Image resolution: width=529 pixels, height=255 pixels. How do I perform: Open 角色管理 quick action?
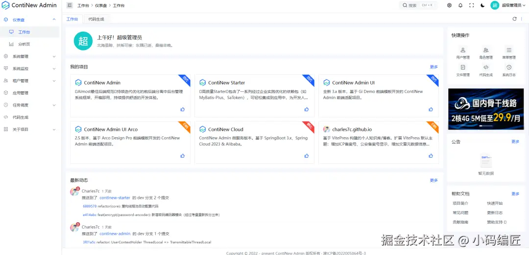click(486, 53)
